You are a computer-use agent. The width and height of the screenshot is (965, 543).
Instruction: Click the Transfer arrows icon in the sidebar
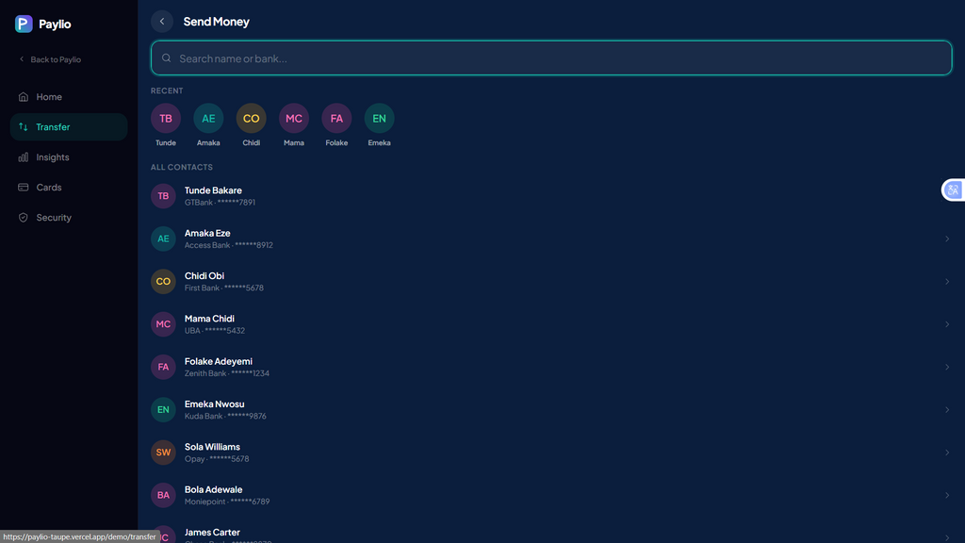(x=24, y=127)
